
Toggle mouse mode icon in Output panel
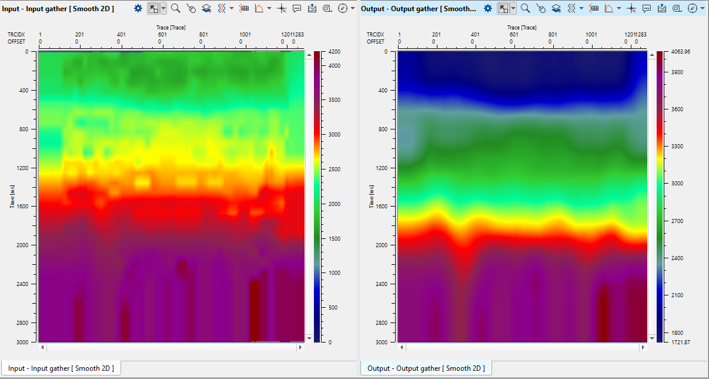point(541,8)
